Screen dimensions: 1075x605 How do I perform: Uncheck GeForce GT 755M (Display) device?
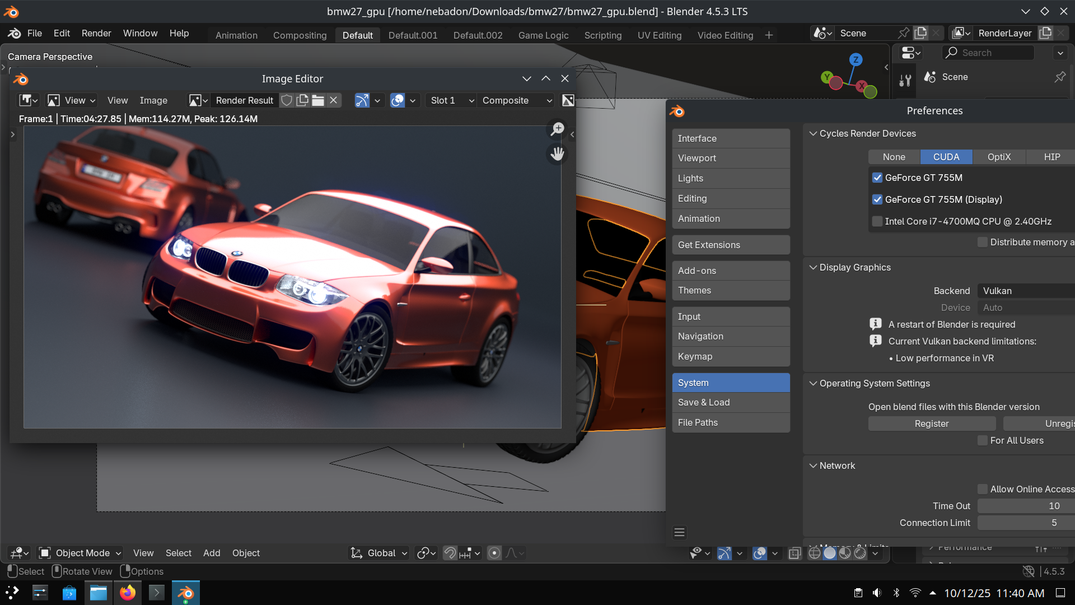(x=877, y=199)
